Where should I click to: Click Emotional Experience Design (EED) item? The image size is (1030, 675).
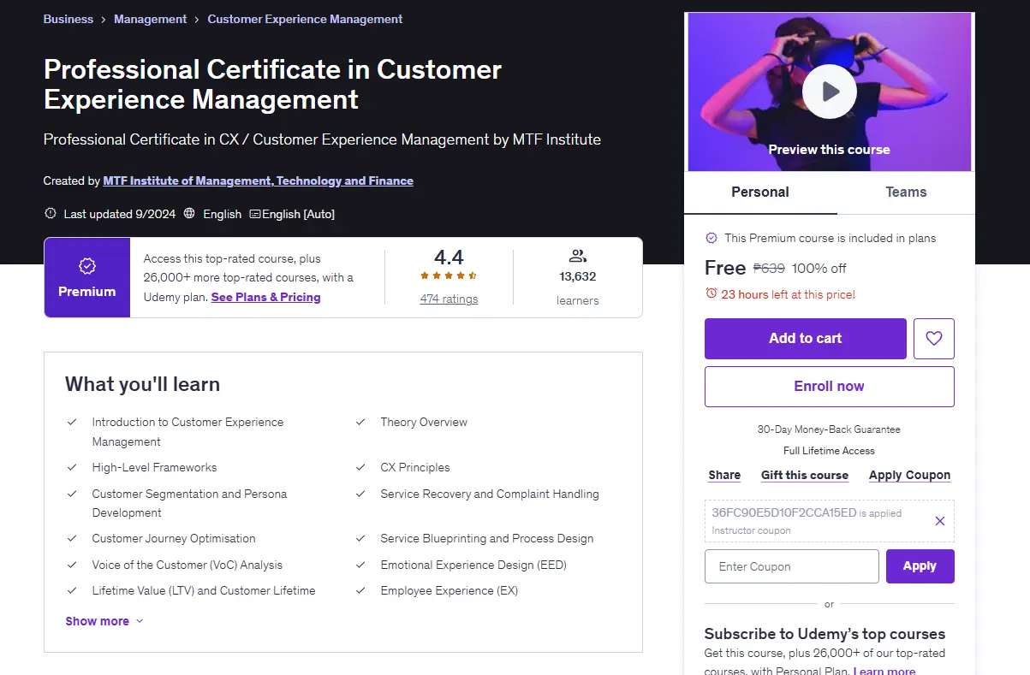pos(473,565)
